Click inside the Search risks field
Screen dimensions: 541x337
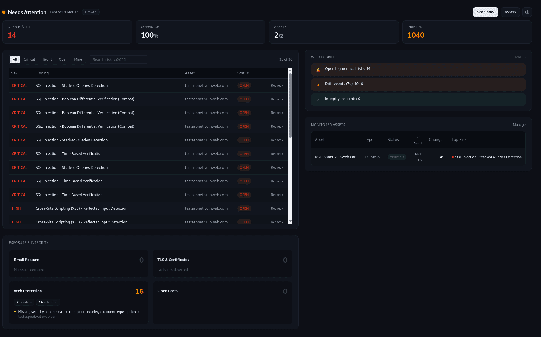pyautogui.click(x=118, y=59)
